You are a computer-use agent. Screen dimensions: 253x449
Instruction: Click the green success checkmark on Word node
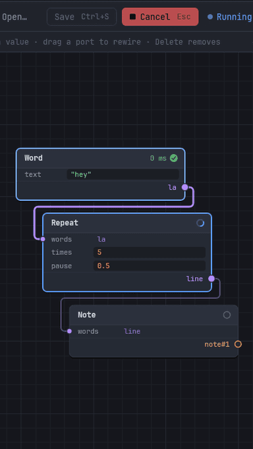174,158
